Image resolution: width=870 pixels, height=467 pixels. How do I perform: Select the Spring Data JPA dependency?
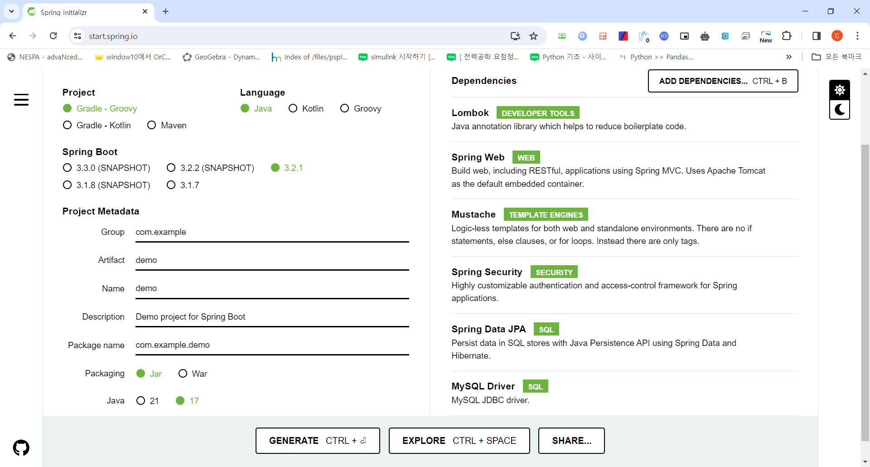click(x=625, y=342)
